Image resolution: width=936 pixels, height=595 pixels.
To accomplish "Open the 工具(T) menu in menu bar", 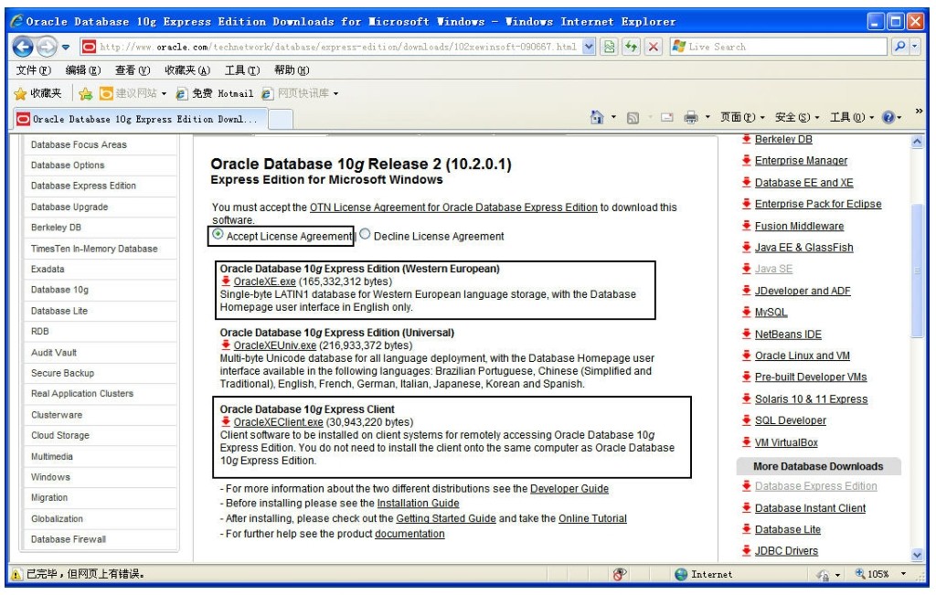I will (x=241, y=70).
